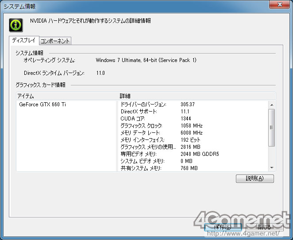Click the DirectX サポート value 11.1
This screenshot has width=293, height=240.
pyautogui.click(x=185, y=112)
